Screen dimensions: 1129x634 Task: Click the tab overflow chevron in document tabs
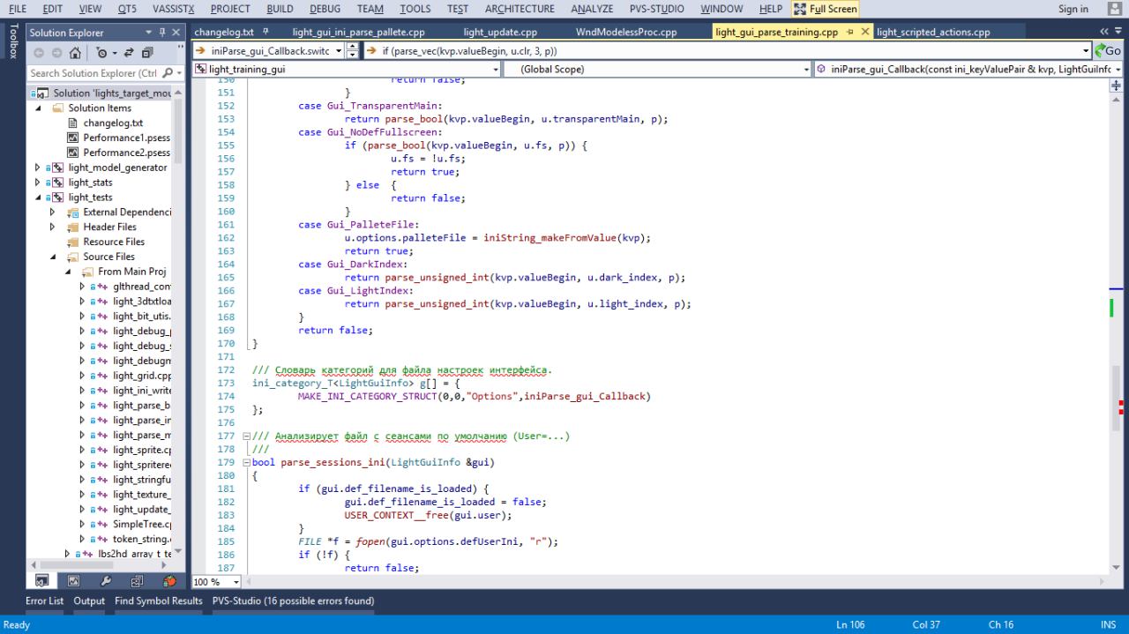click(x=1106, y=33)
